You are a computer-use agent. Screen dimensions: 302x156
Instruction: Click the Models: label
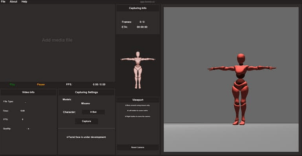tap(67, 100)
